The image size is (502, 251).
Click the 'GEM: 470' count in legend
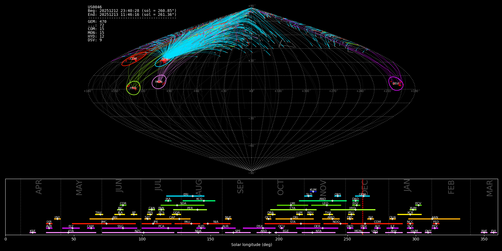[97, 22]
